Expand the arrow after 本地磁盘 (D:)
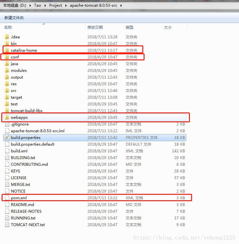239x244 pixels. coord(30,6)
